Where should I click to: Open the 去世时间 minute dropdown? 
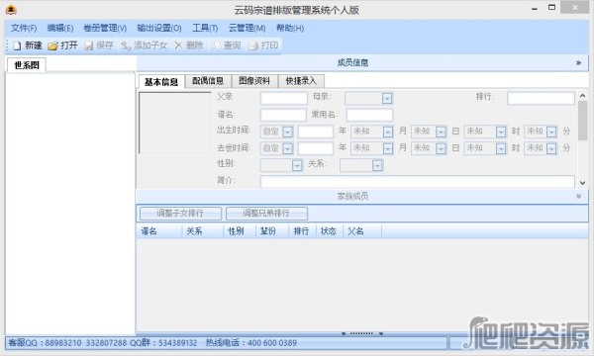pyautogui.click(x=551, y=148)
